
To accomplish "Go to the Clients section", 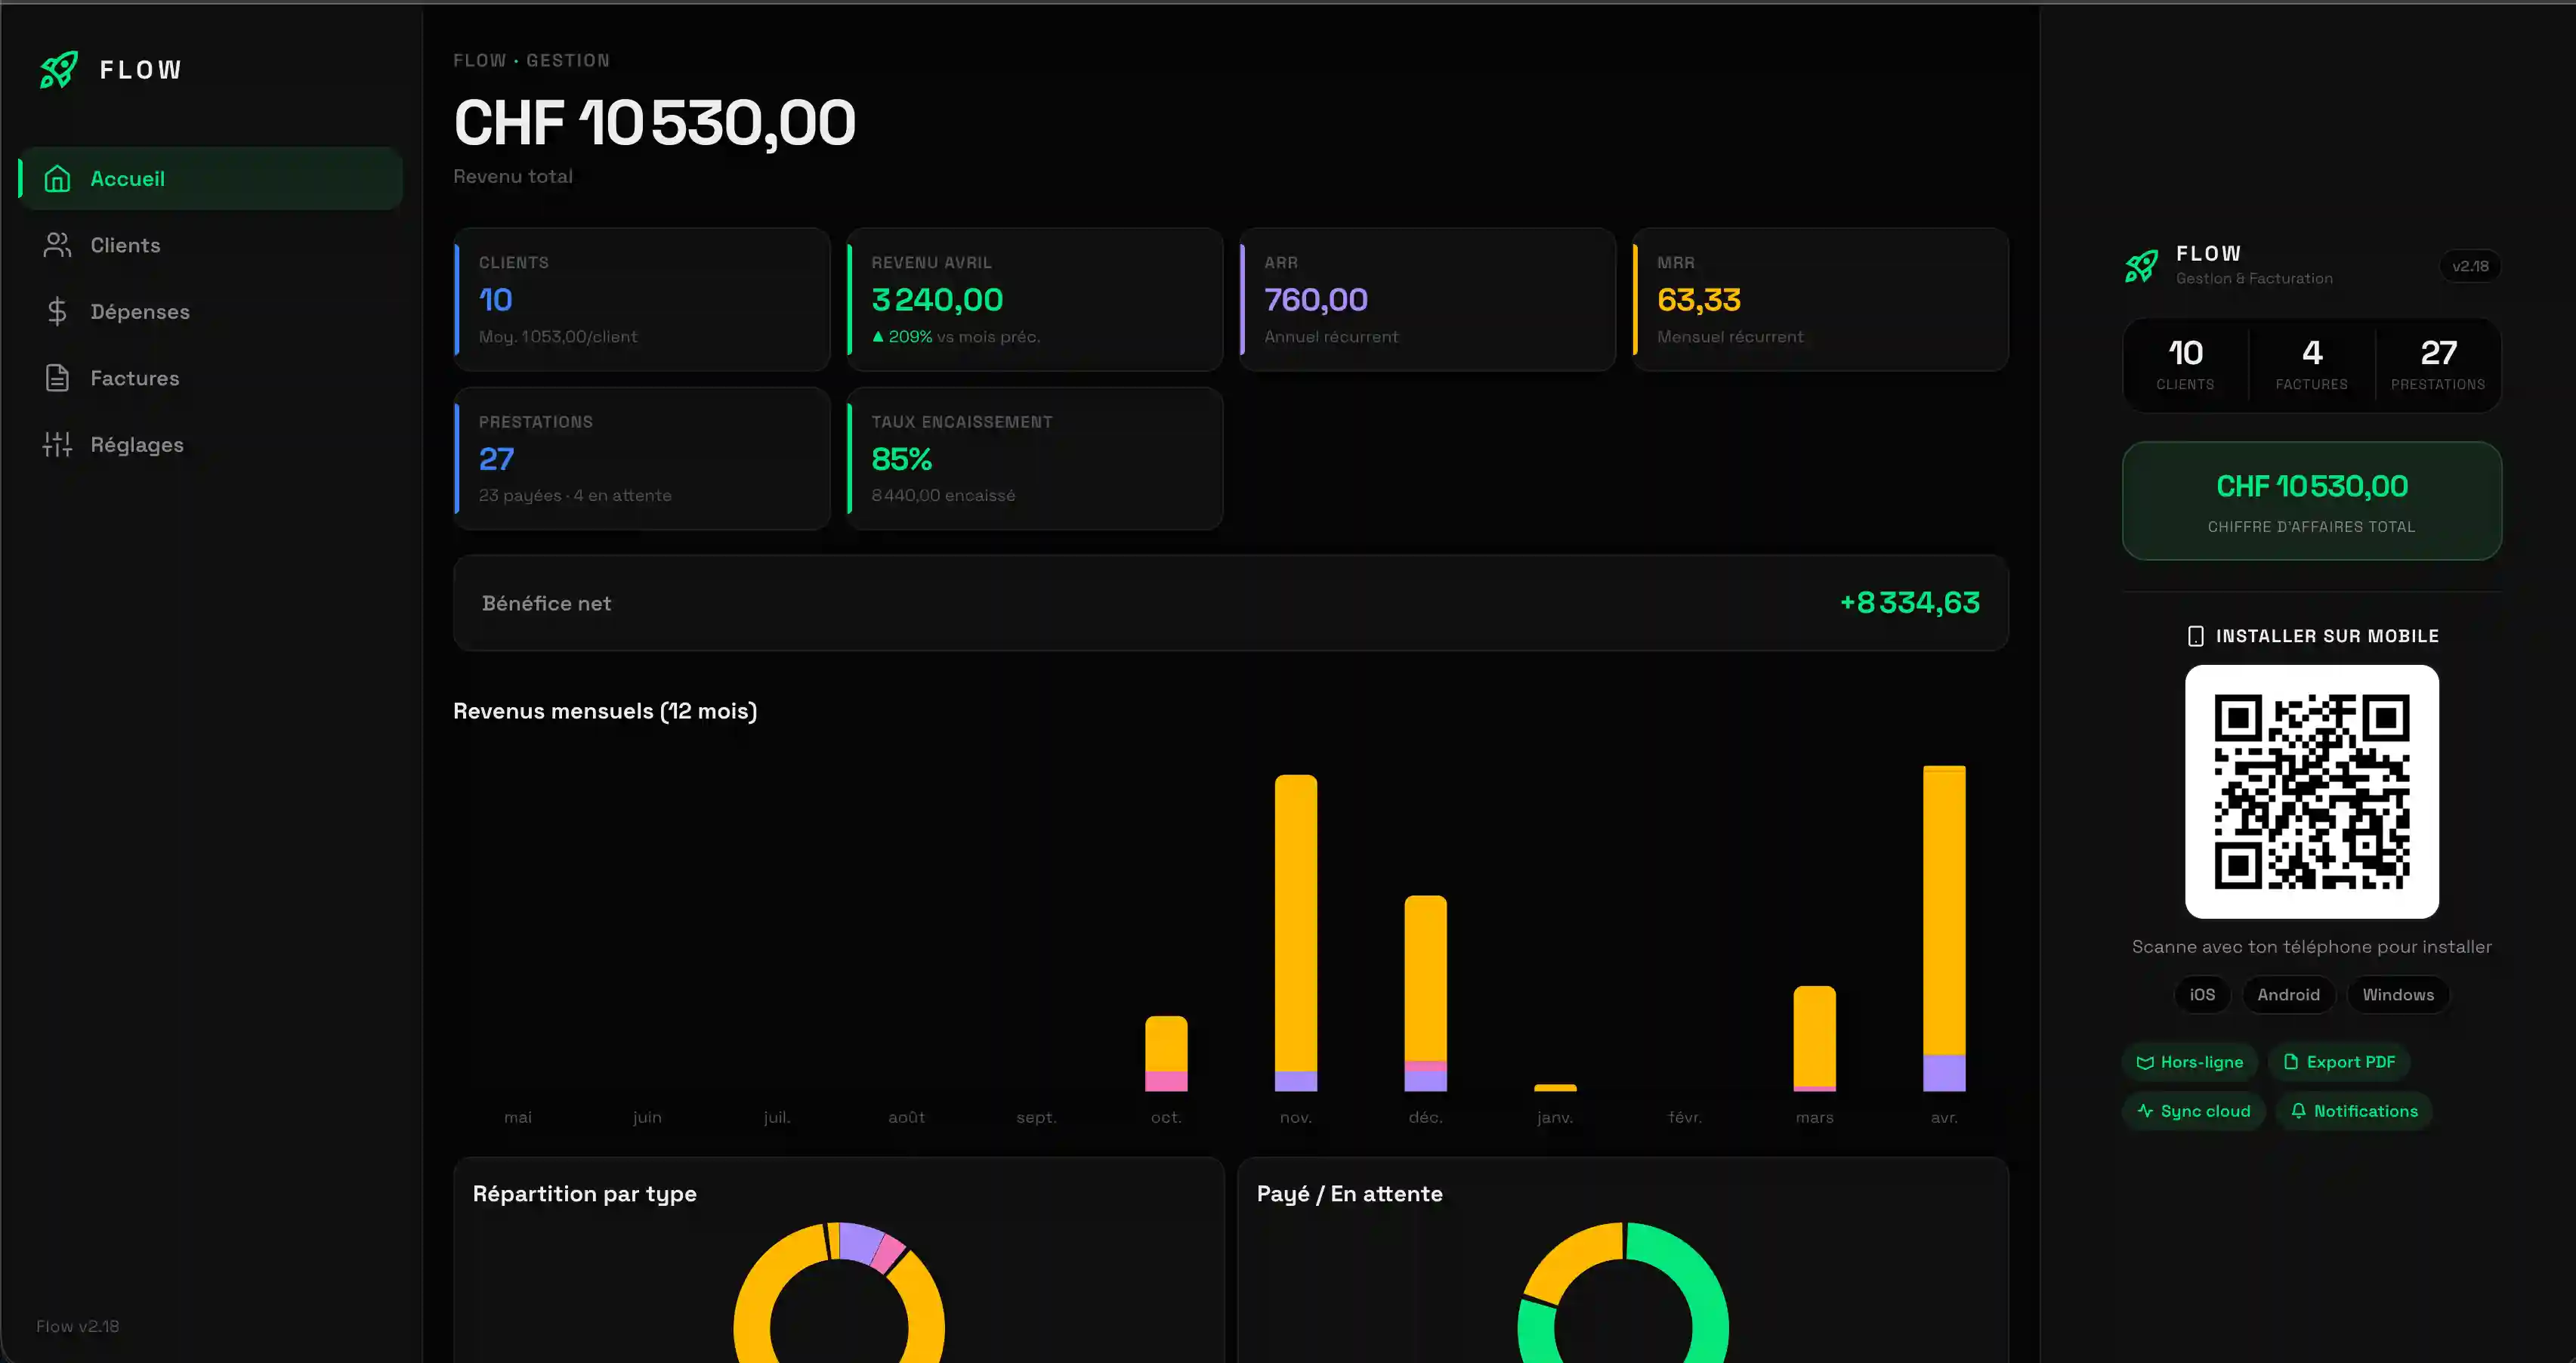I will click(125, 245).
